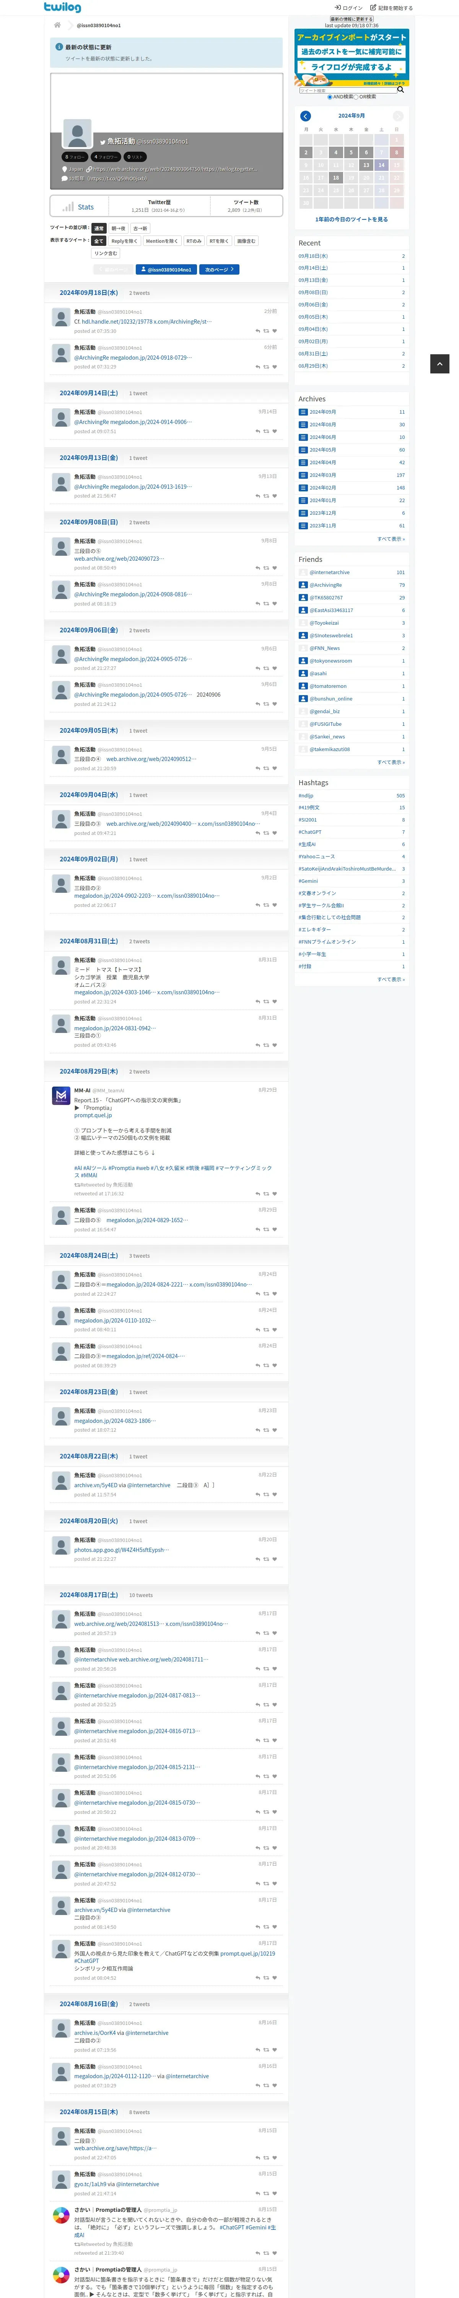Image resolution: width=459 pixels, height=2298 pixels.
Task: Set sort order to 通常
Action: pos(99,228)
